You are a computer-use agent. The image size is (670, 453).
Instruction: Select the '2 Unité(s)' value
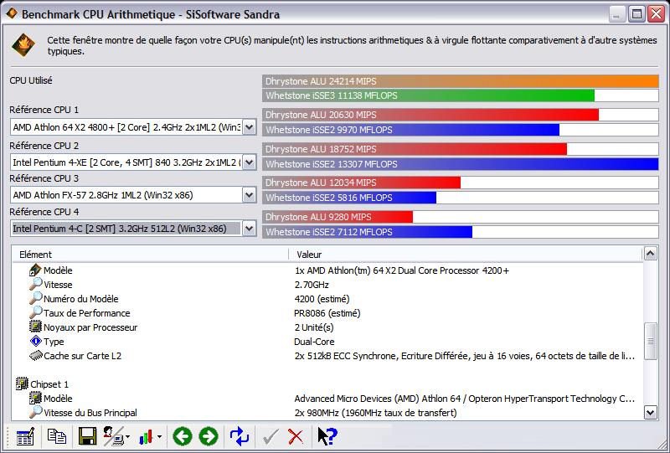pos(314,327)
